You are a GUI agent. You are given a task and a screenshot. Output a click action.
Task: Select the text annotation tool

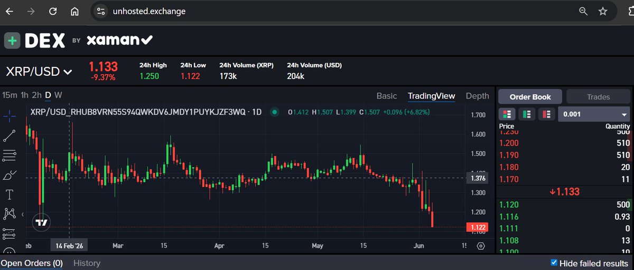pos(9,195)
